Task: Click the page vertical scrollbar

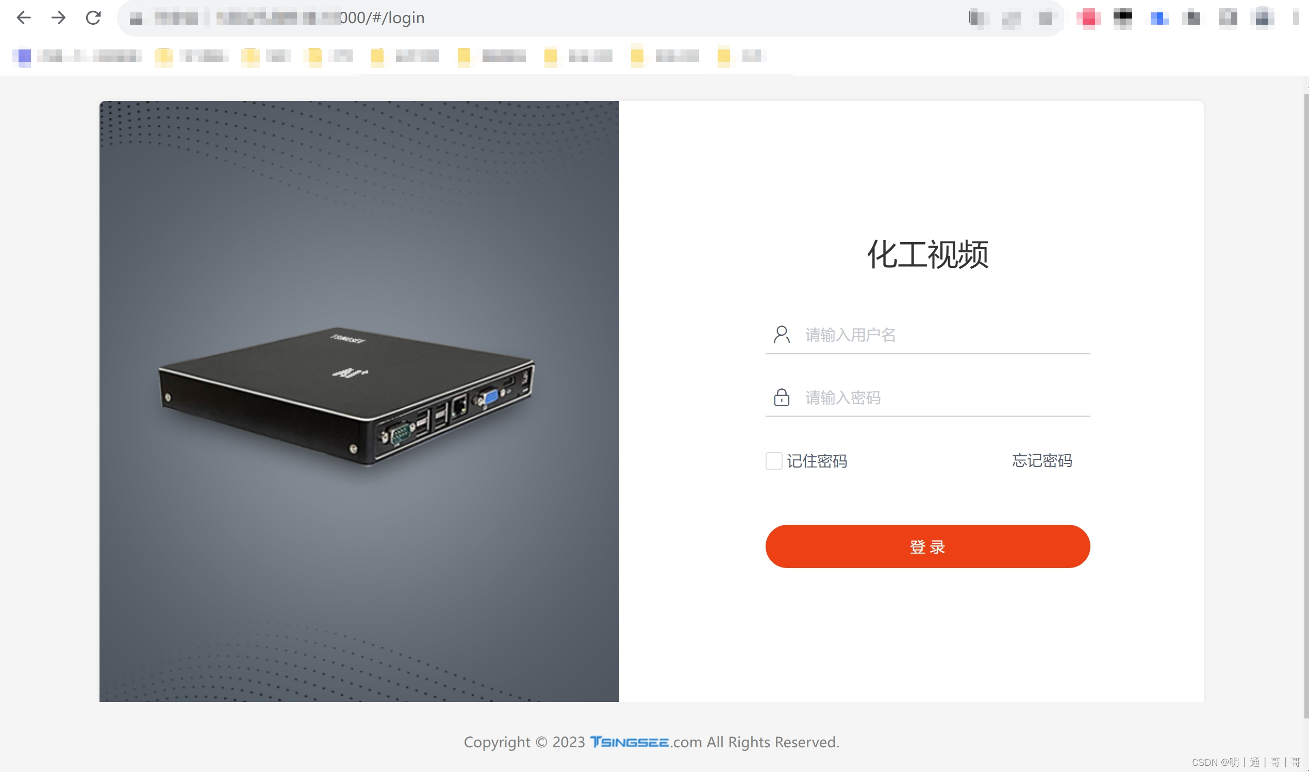Action: [x=1306, y=406]
